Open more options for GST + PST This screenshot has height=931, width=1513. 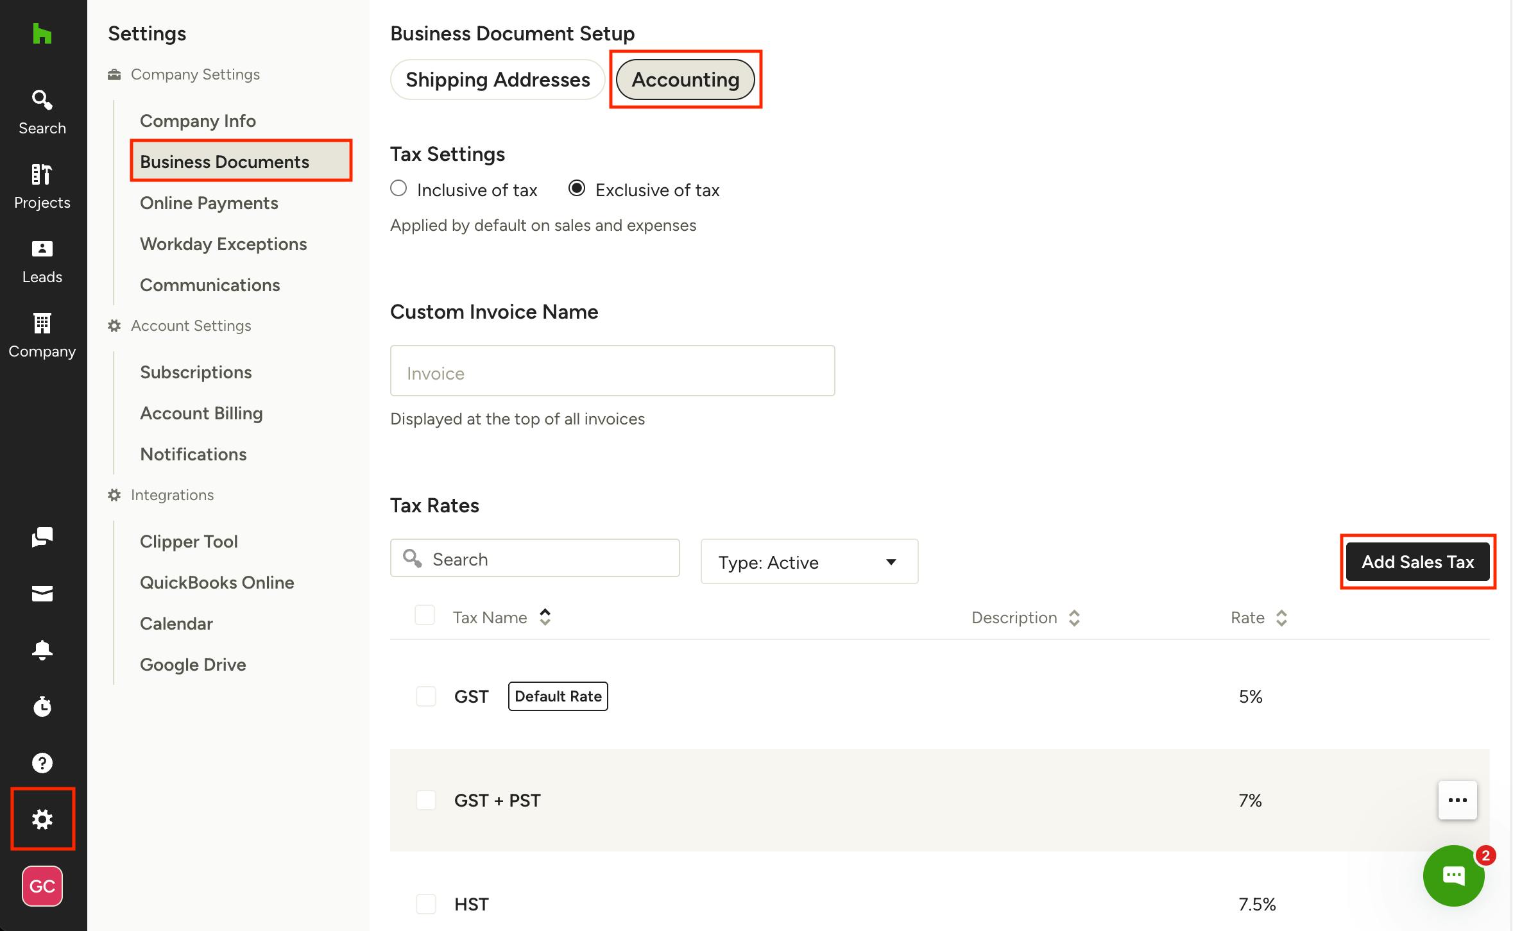[x=1457, y=800]
